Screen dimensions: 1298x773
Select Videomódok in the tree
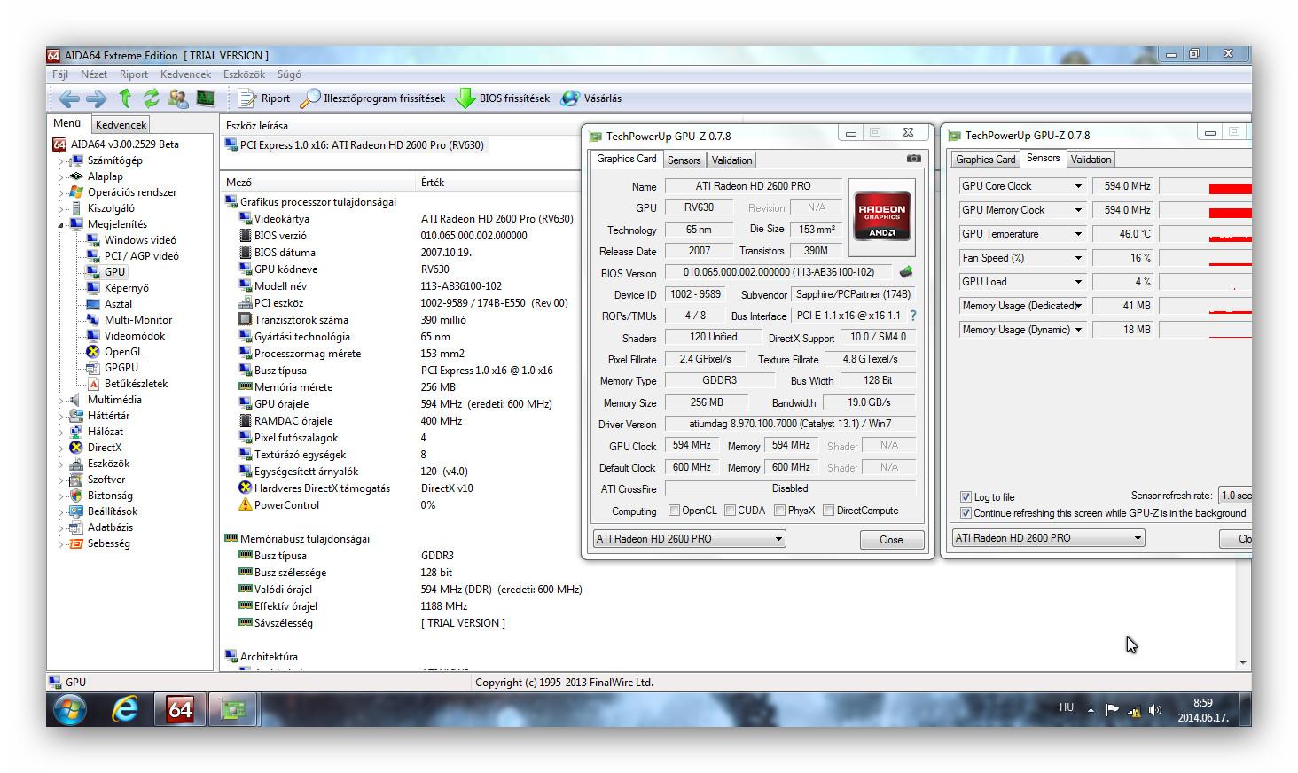pyautogui.click(x=134, y=336)
